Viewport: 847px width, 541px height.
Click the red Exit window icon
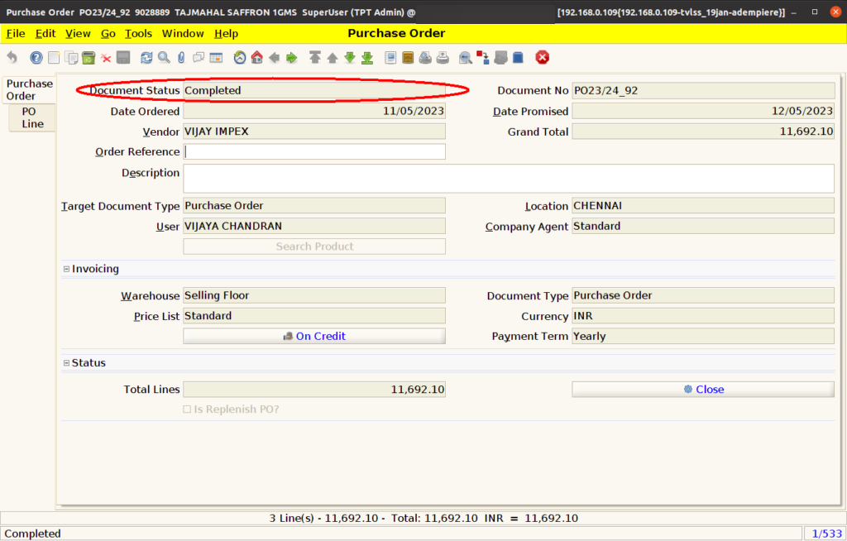pyautogui.click(x=543, y=57)
